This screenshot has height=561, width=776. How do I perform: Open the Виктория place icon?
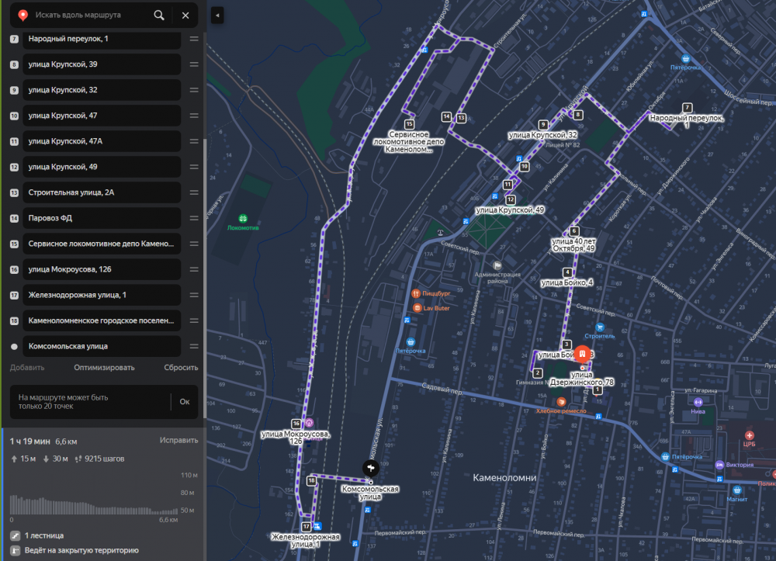(x=719, y=465)
